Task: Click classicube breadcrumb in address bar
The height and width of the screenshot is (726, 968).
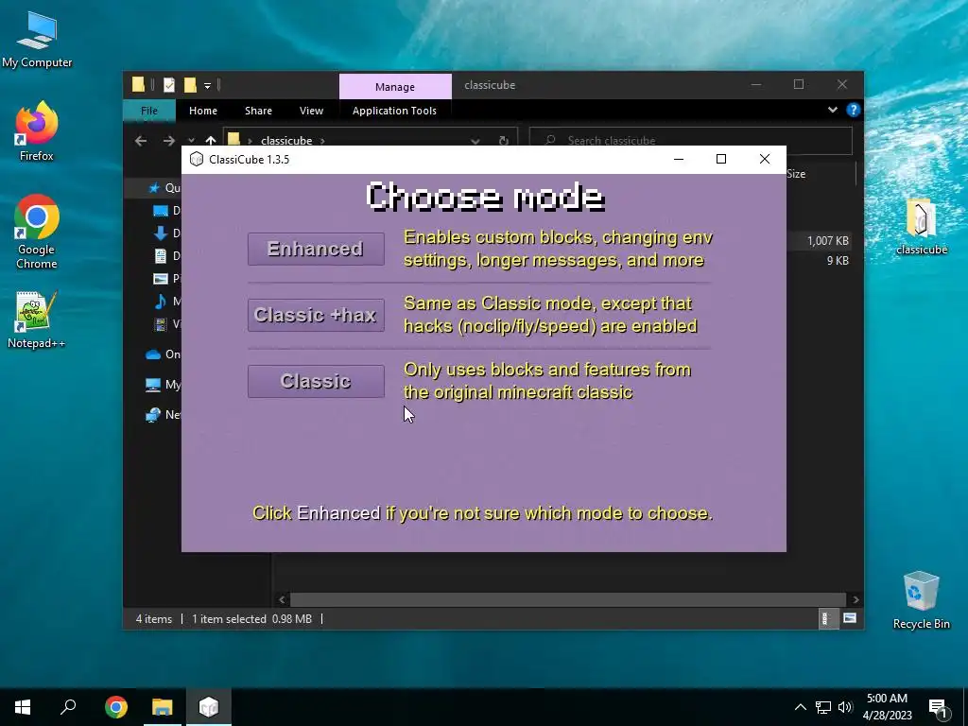Action: 286,141
